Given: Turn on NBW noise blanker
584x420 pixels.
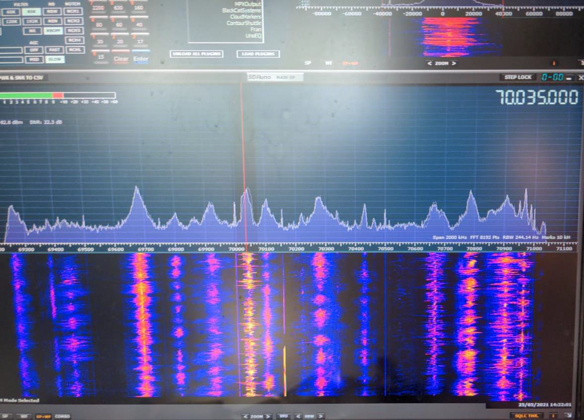Looking at the screenshot, I should coord(53,12).
